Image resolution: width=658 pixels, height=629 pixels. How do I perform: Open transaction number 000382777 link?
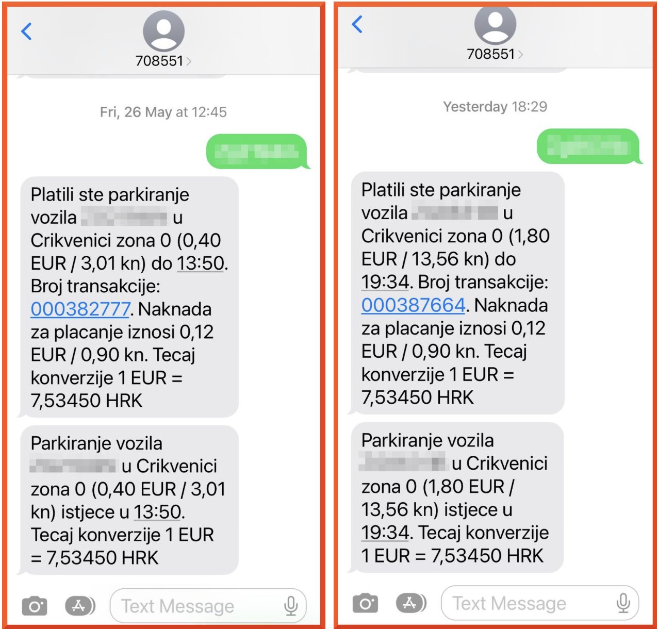click(80, 309)
